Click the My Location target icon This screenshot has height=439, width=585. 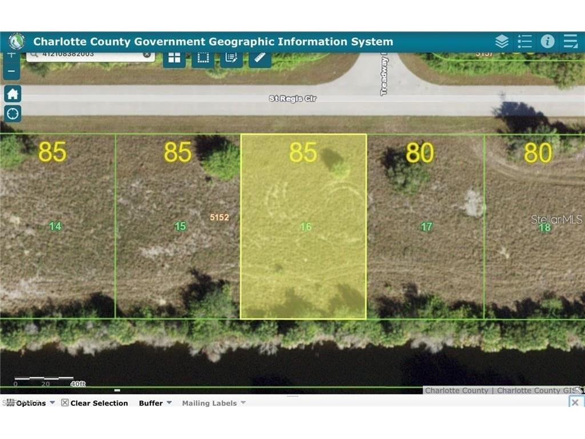pyautogui.click(x=13, y=114)
